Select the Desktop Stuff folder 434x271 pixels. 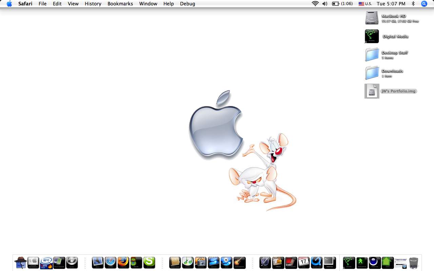pyautogui.click(x=372, y=55)
